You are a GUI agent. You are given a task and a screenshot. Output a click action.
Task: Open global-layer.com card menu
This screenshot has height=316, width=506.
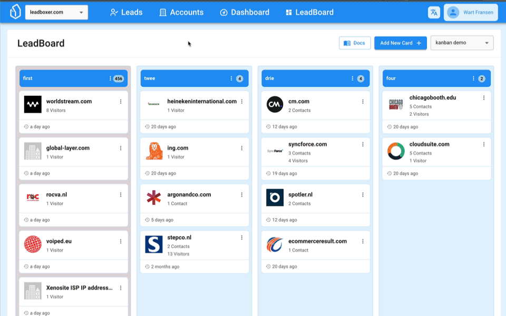pyautogui.click(x=121, y=148)
